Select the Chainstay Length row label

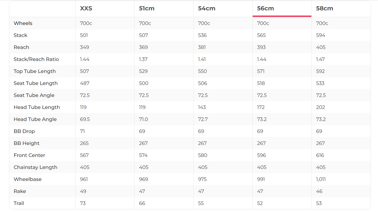pyautogui.click(x=35, y=167)
